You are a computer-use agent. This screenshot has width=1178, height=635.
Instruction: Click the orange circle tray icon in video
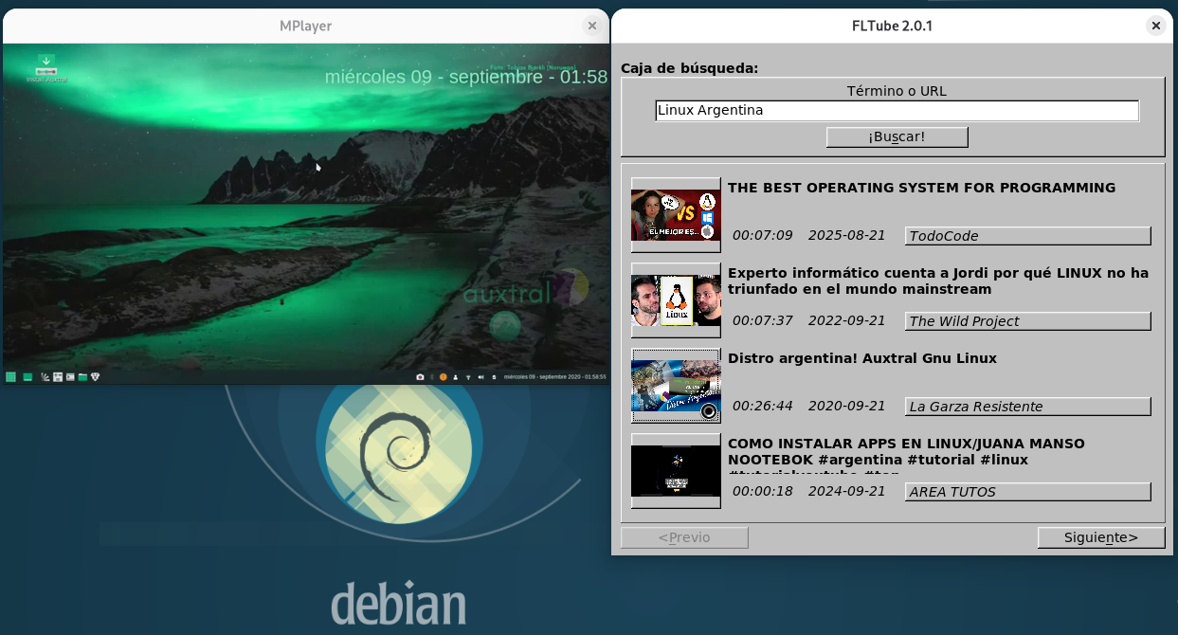tap(443, 376)
